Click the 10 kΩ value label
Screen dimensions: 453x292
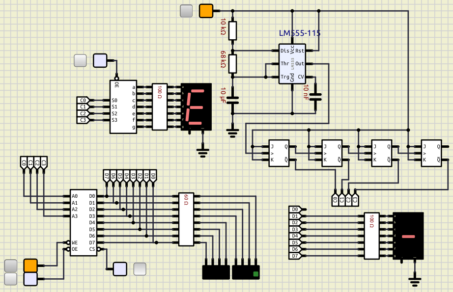coord(223,27)
